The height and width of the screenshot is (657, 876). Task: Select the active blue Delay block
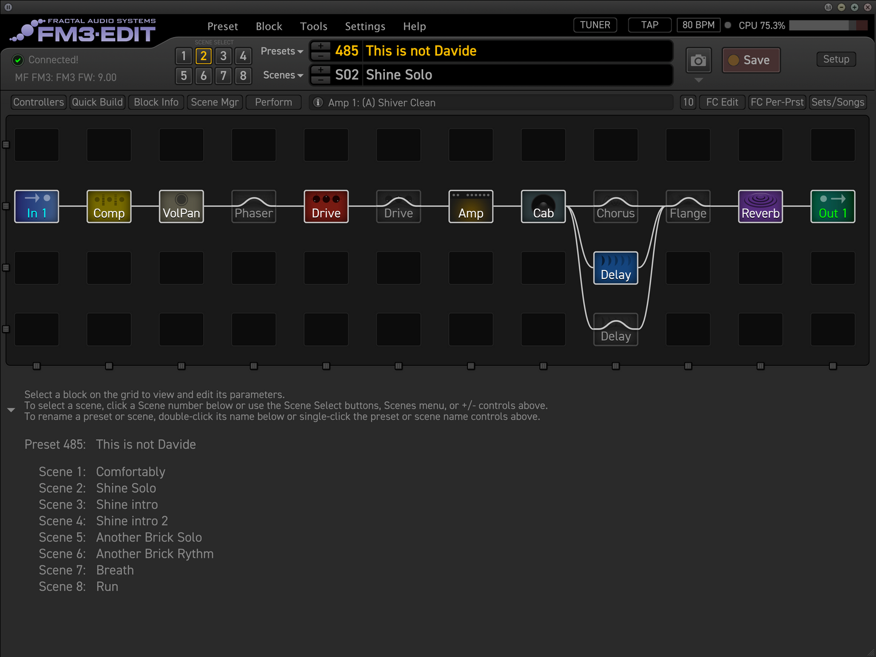(615, 268)
